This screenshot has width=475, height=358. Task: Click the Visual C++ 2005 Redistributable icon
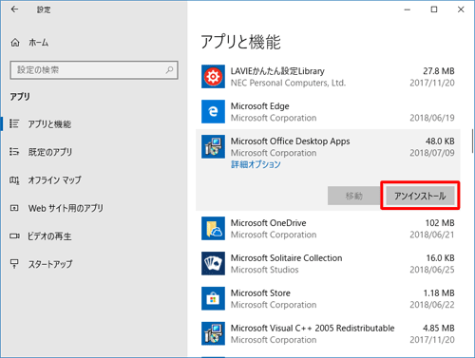pyautogui.click(x=213, y=333)
